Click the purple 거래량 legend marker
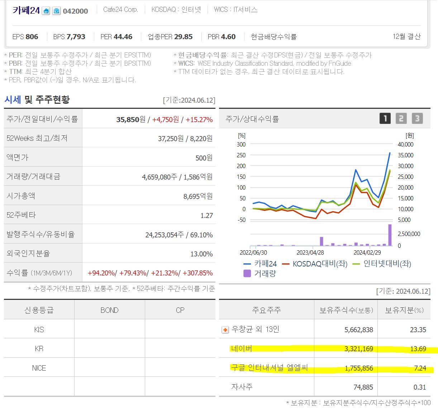Viewport: 438px width, 413px height. (247, 273)
